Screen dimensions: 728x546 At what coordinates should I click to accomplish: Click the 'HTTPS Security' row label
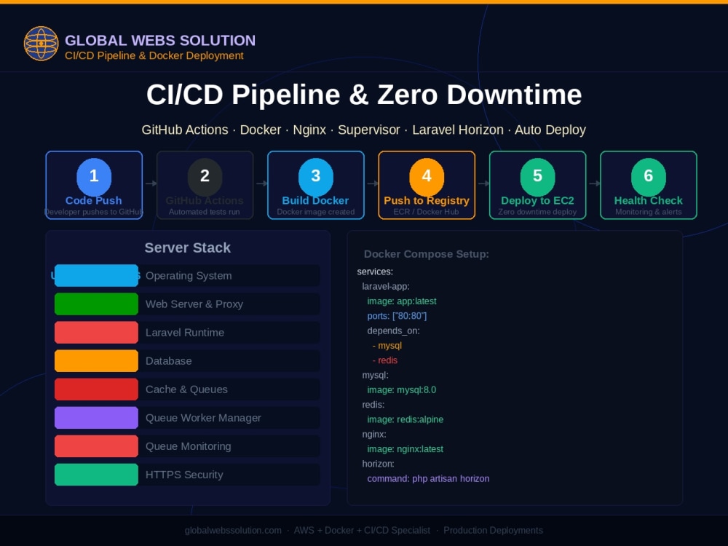coord(184,475)
